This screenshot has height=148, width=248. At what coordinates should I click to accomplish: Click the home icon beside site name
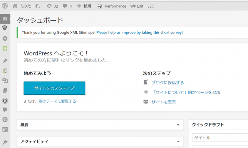click(x=15, y=6)
